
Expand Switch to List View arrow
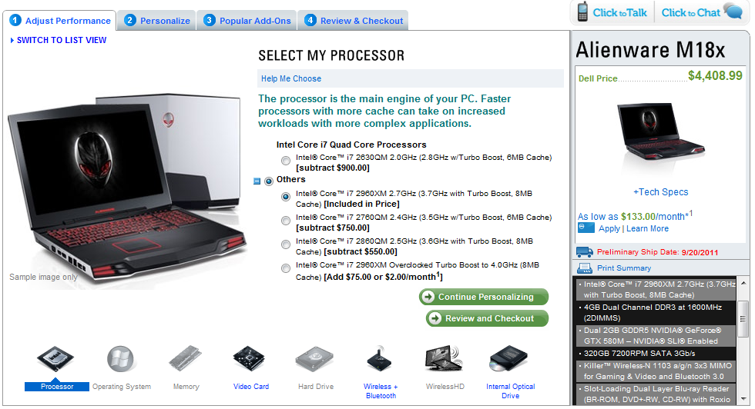point(12,41)
